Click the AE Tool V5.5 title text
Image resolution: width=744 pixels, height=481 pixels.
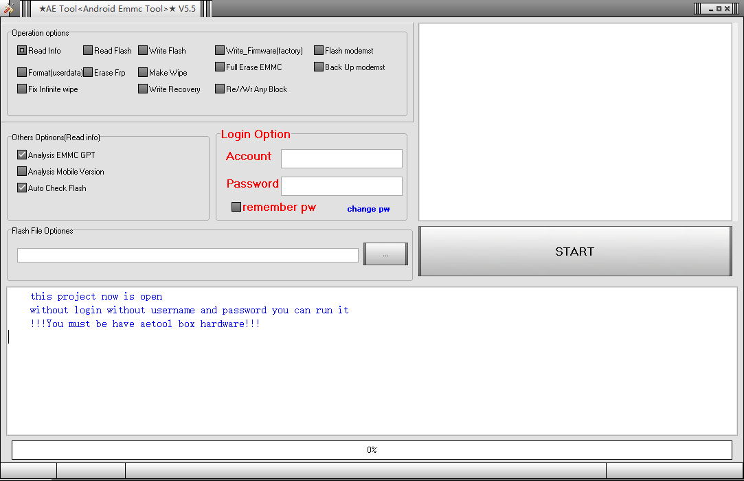117,8
